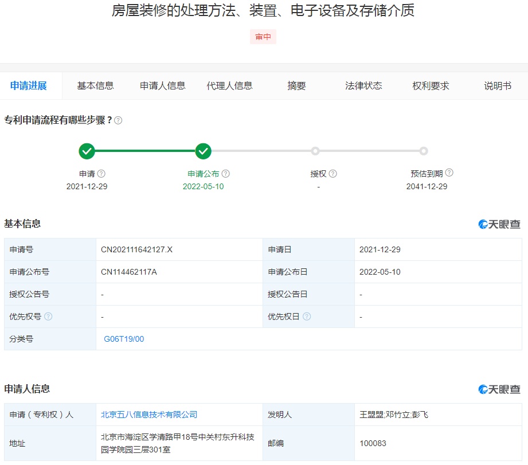528x465 pixels.
Task: Open applicant link 北京五八信息技术有限公司
Action: (149, 415)
